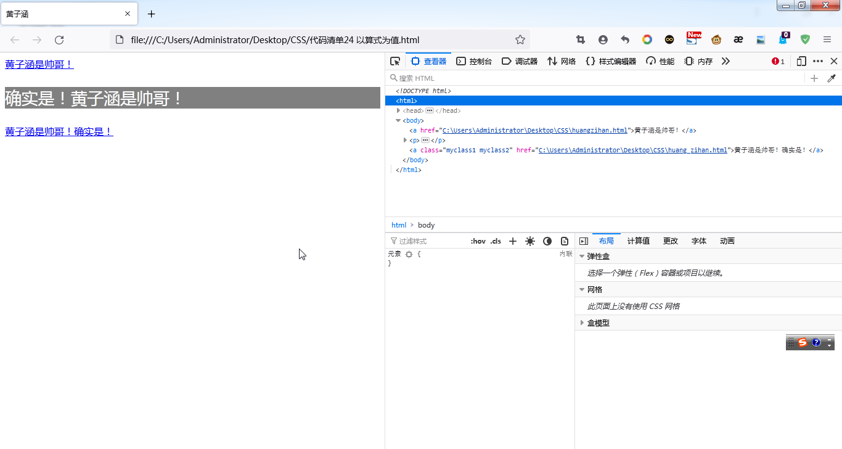The image size is (842, 449).
Task: Toggle dark color scheme simulation
Action: coord(547,241)
